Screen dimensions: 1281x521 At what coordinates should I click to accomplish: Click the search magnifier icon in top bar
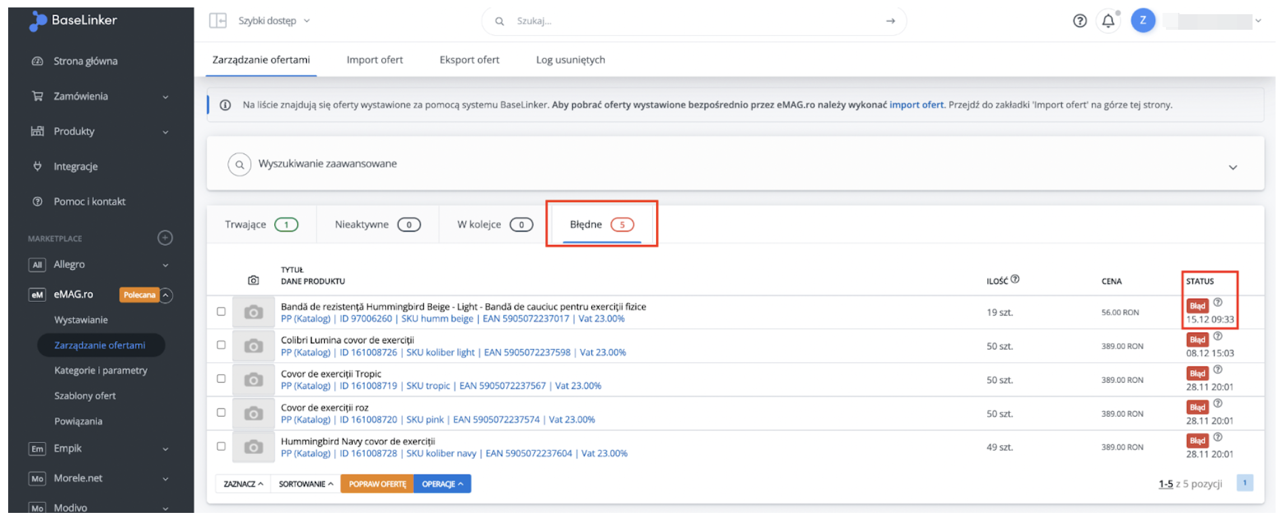click(x=500, y=21)
